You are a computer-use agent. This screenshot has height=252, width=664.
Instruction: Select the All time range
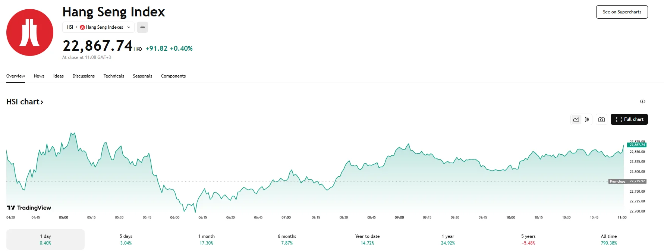609,239
